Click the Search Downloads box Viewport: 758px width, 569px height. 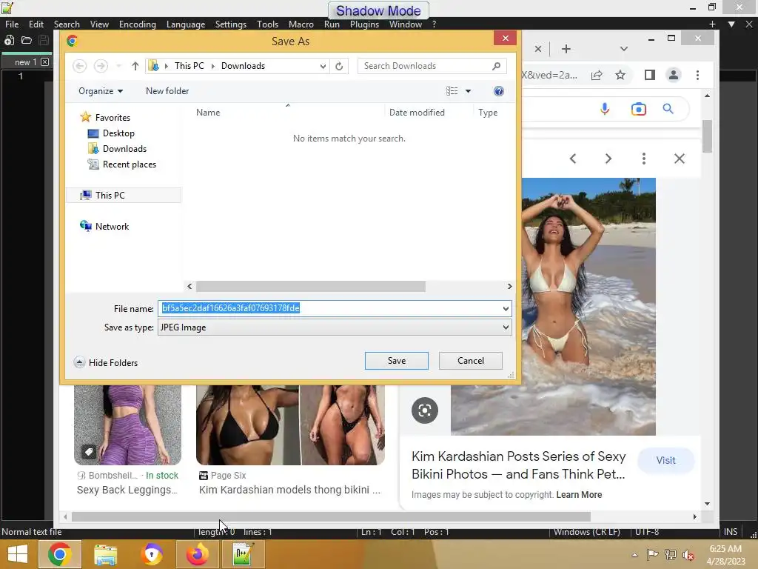click(x=426, y=66)
